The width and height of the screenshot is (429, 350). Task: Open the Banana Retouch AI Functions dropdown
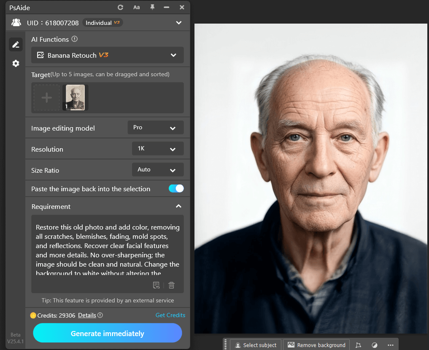(108, 55)
